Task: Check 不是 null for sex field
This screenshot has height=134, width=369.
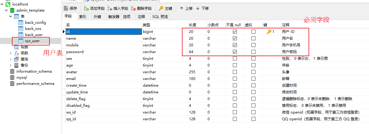Action: click(x=235, y=59)
